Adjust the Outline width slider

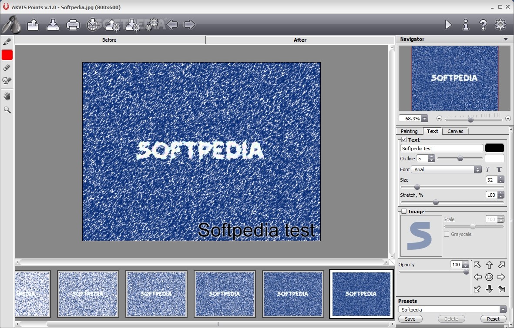click(460, 159)
